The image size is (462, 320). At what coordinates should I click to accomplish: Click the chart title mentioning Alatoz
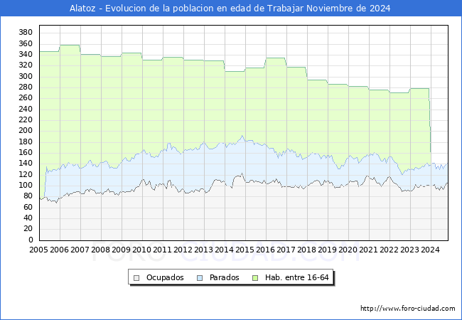coord(230,9)
